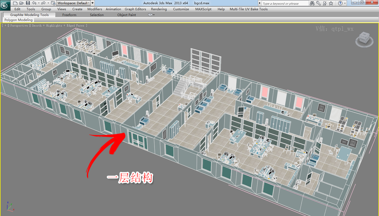Open the Animation menu
Screen dimensions: 379x216
pyautogui.click(x=113, y=9)
